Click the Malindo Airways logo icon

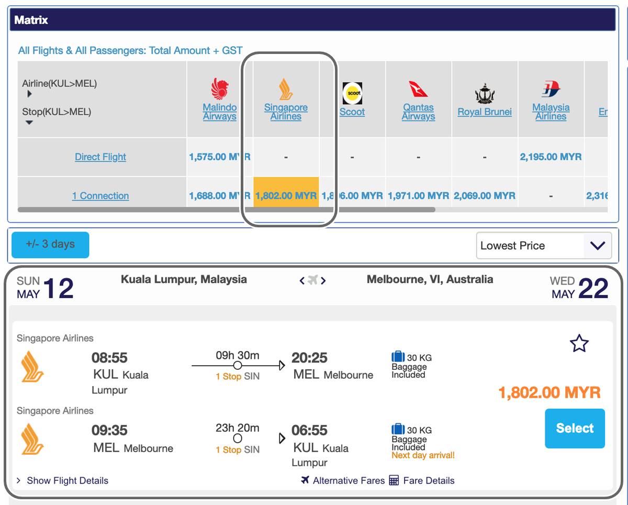tap(220, 89)
